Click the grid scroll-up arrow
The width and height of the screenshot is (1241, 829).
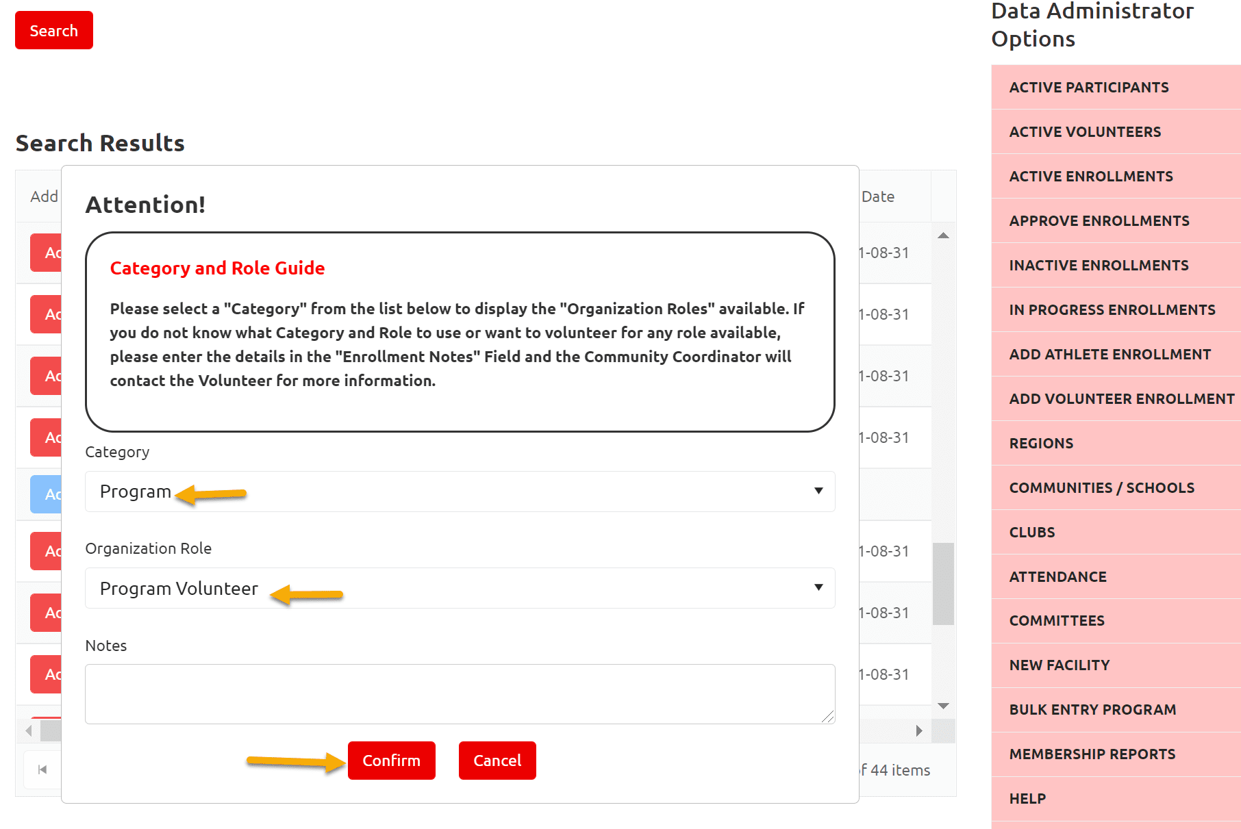[943, 235]
